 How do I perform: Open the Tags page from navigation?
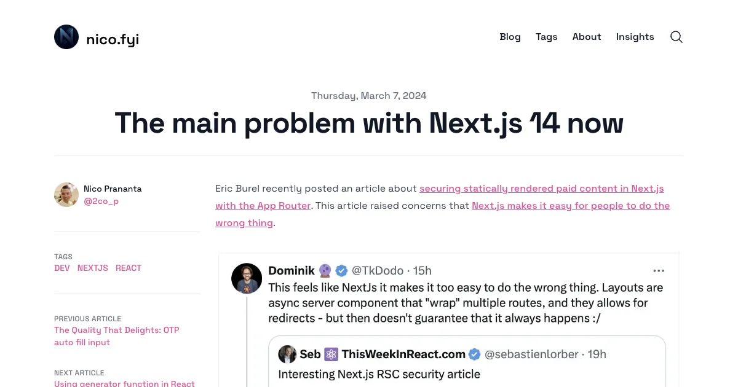(x=546, y=37)
